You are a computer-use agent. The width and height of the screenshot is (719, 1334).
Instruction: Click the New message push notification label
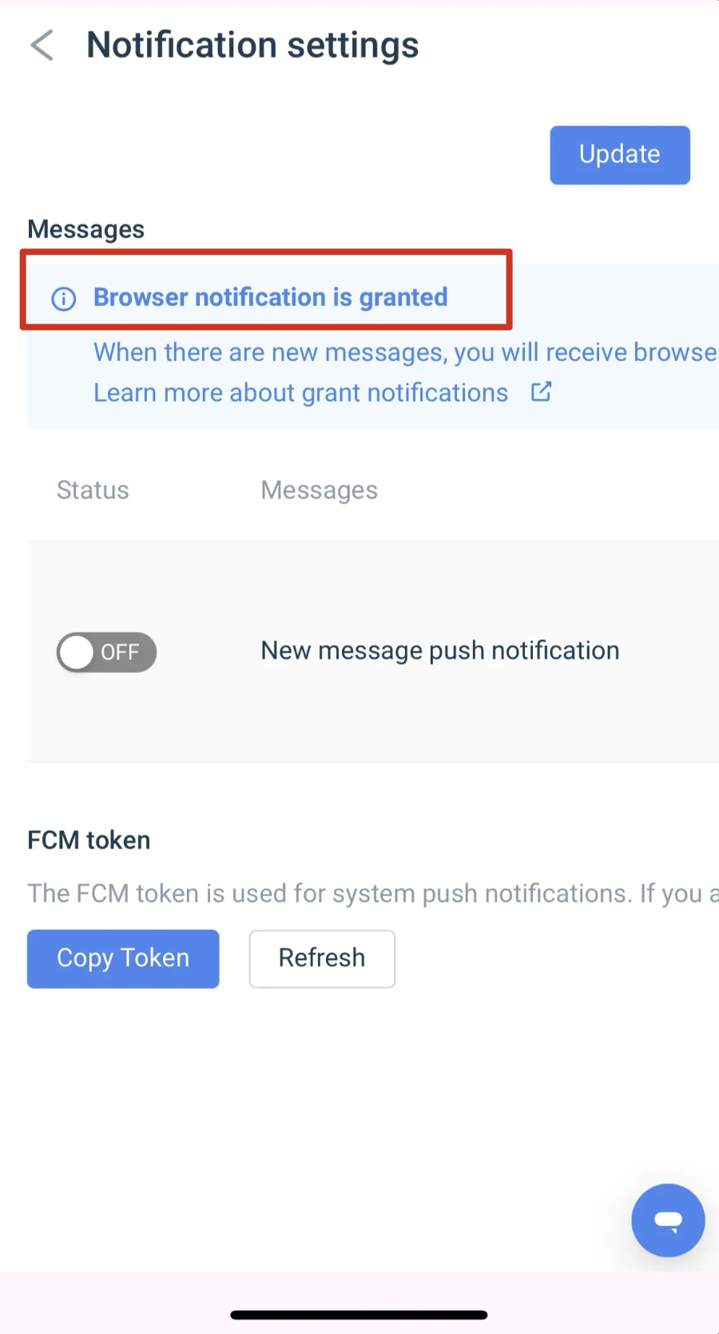(x=440, y=651)
